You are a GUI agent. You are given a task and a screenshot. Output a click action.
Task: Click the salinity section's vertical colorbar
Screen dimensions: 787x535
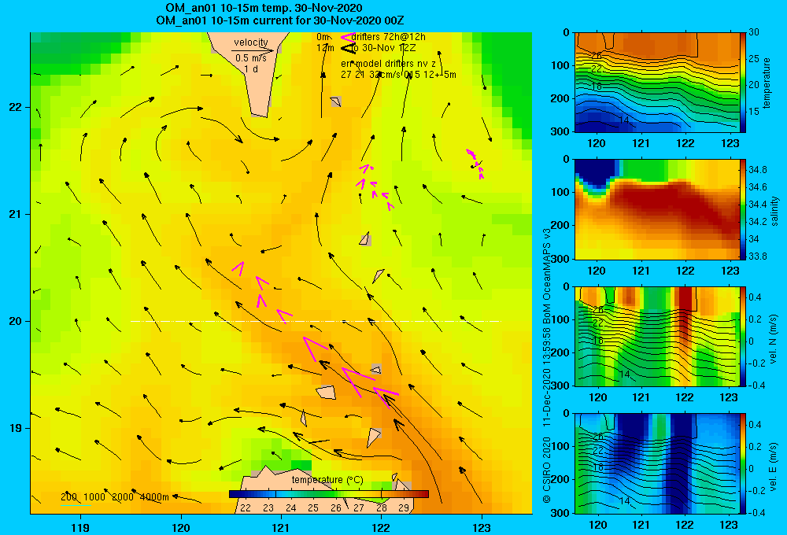(743, 209)
